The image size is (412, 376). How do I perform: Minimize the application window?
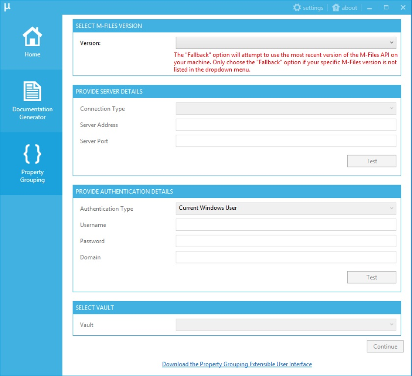click(370, 8)
